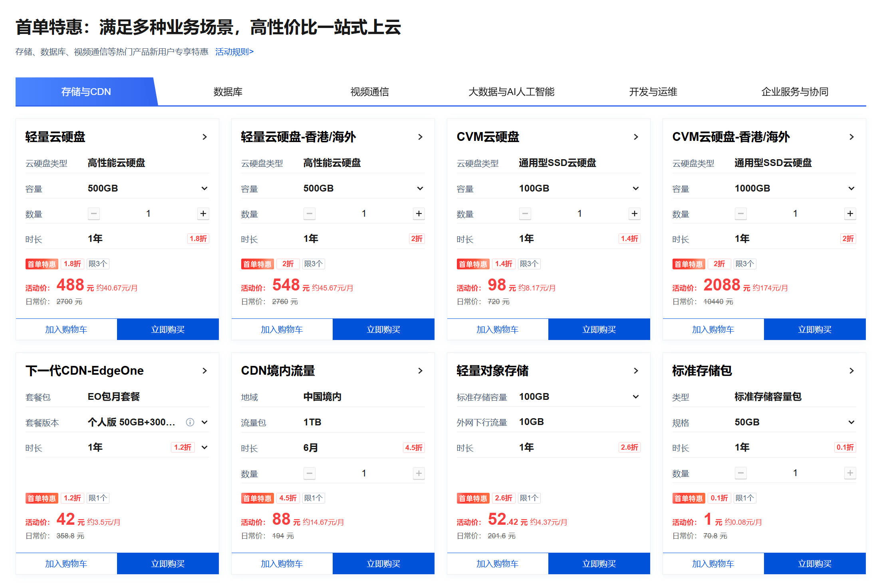Click 首单特惠 badge in CDN境内流量 card
This screenshot has height=583, width=881.
tap(258, 498)
